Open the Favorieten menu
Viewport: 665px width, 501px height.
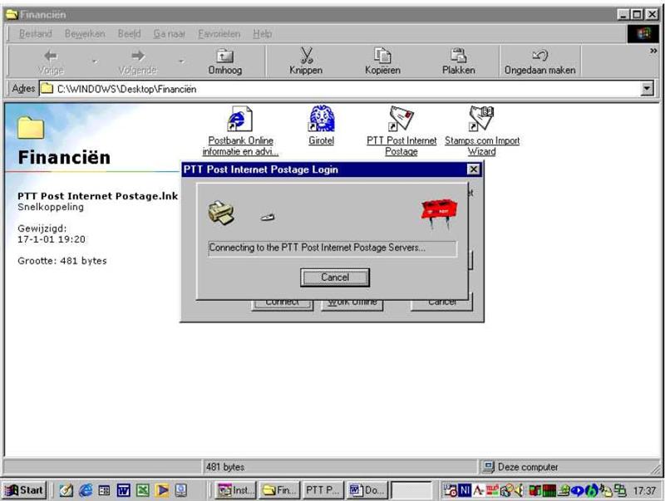(x=219, y=33)
